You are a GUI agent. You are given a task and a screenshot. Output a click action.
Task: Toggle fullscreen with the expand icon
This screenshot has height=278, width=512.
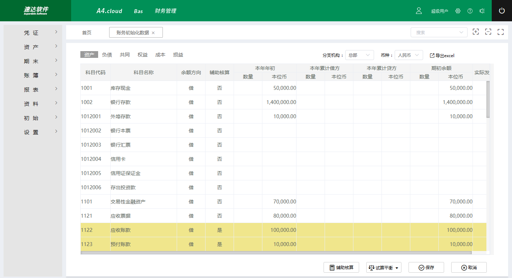pyautogui.click(x=501, y=32)
